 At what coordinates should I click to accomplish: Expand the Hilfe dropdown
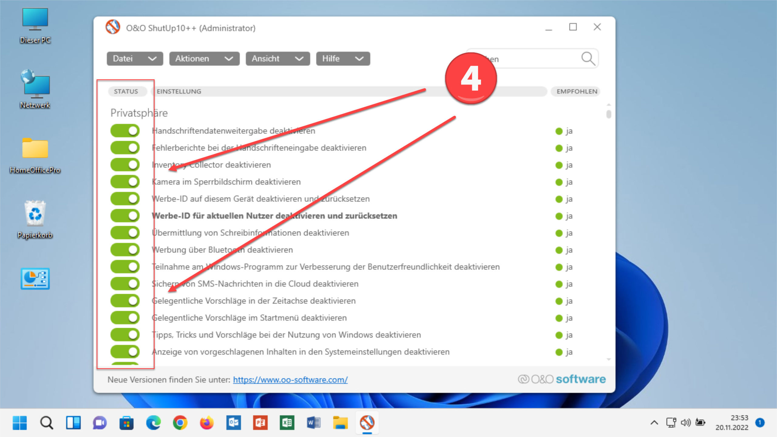click(342, 59)
